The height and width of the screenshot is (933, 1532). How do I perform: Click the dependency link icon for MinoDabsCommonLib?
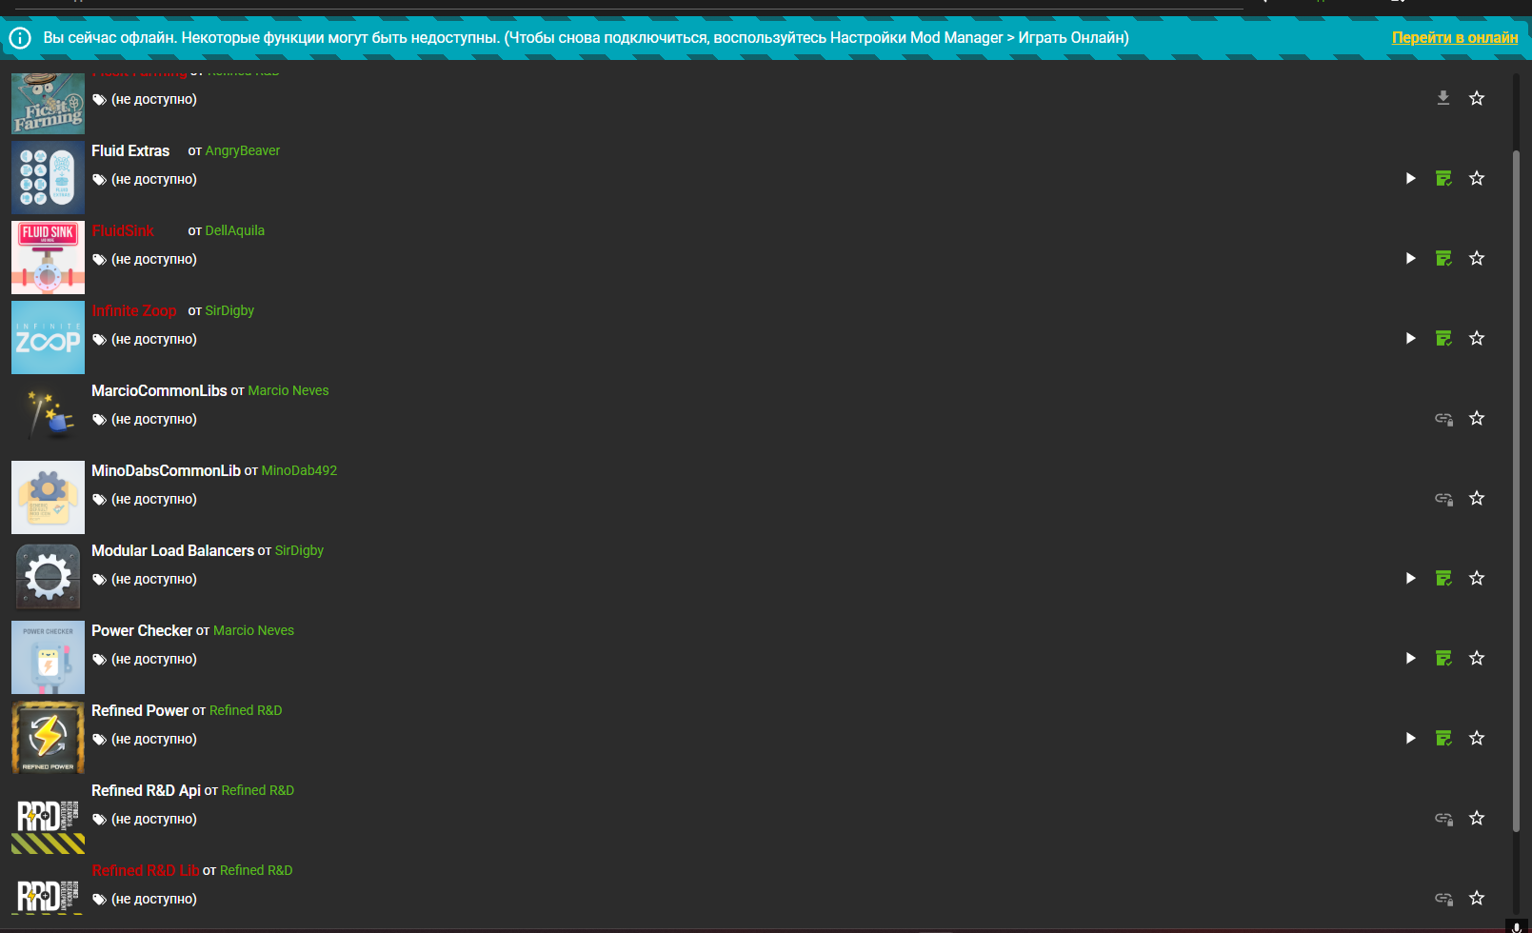[x=1443, y=498]
